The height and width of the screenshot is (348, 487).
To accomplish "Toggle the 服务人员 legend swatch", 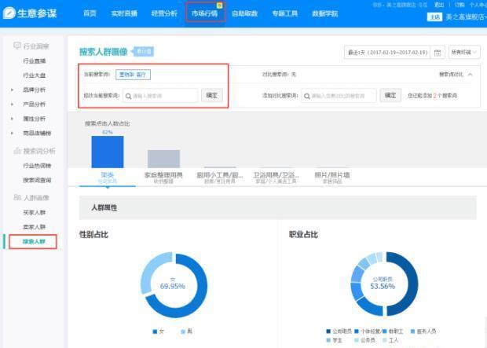I will point(412,332).
